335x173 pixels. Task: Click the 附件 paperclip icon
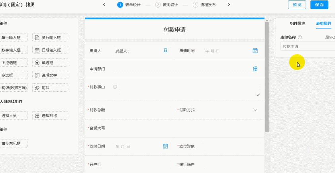pos(37,88)
